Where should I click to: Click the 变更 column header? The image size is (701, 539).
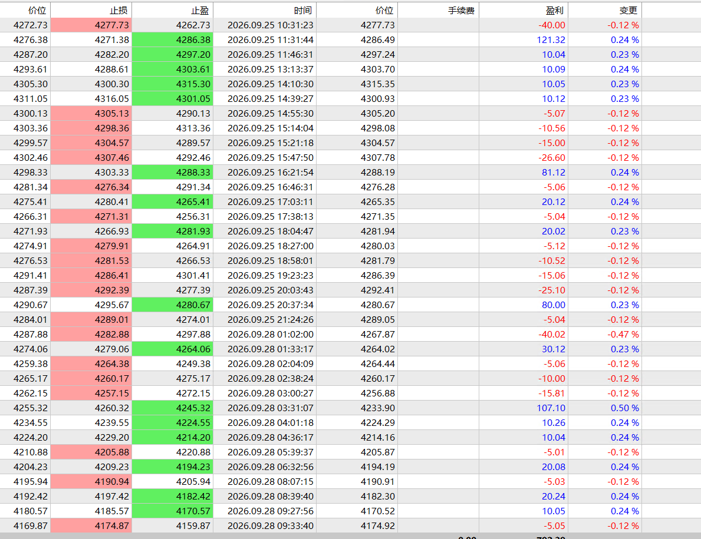click(605, 10)
